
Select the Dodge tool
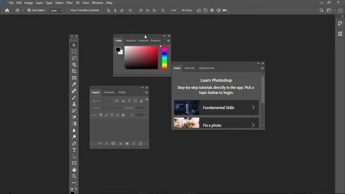click(74, 137)
